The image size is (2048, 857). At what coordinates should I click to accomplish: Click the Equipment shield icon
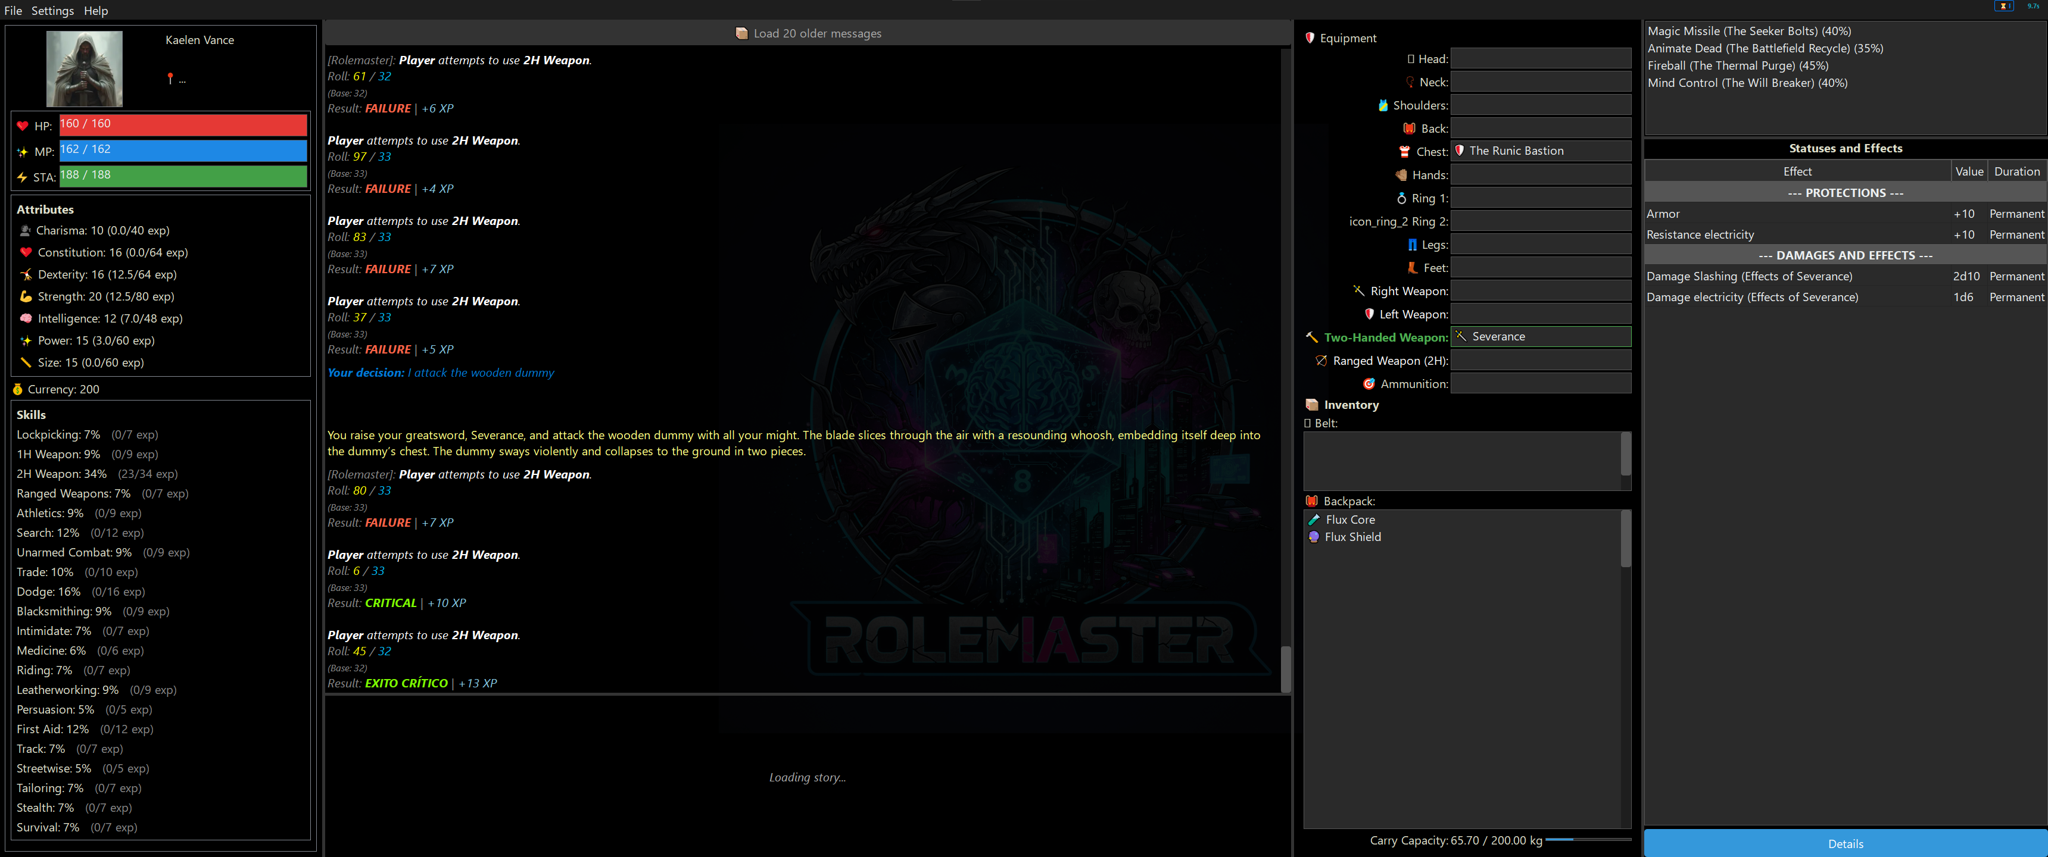pos(1310,37)
